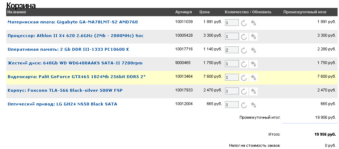
Task: Click the 665 руб. optical drive subtotal
Action: coord(328,104)
